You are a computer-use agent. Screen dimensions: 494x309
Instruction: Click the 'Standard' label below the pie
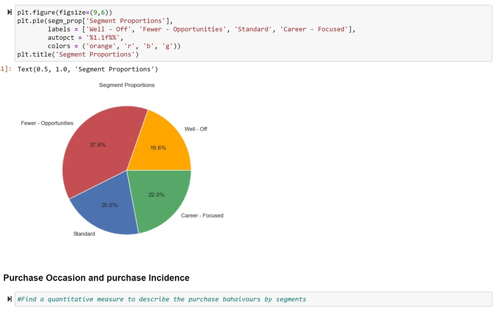(84, 234)
